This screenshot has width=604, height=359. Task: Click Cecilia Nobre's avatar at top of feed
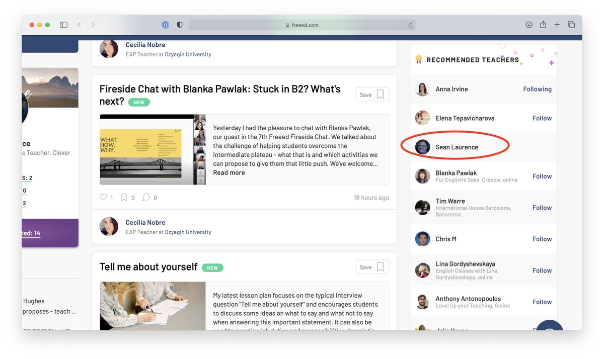[x=109, y=49]
